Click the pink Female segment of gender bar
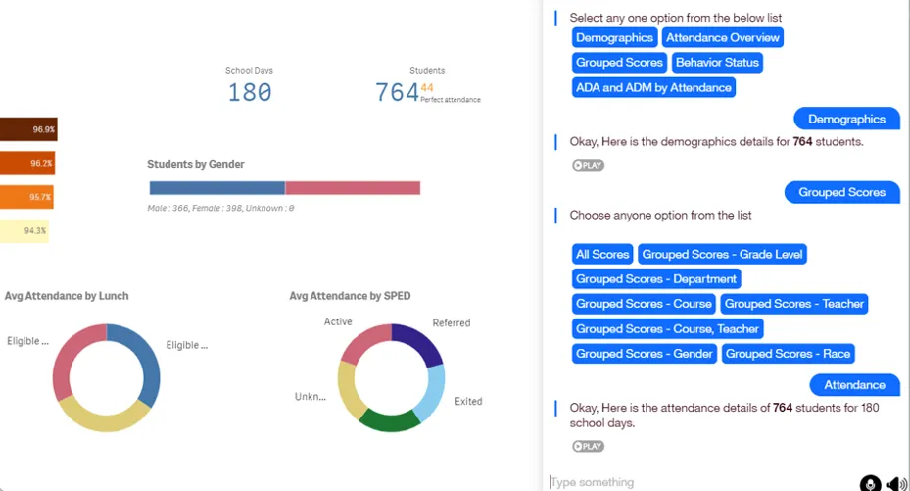Screen dimensions: 910x491 click(x=353, y=188)
